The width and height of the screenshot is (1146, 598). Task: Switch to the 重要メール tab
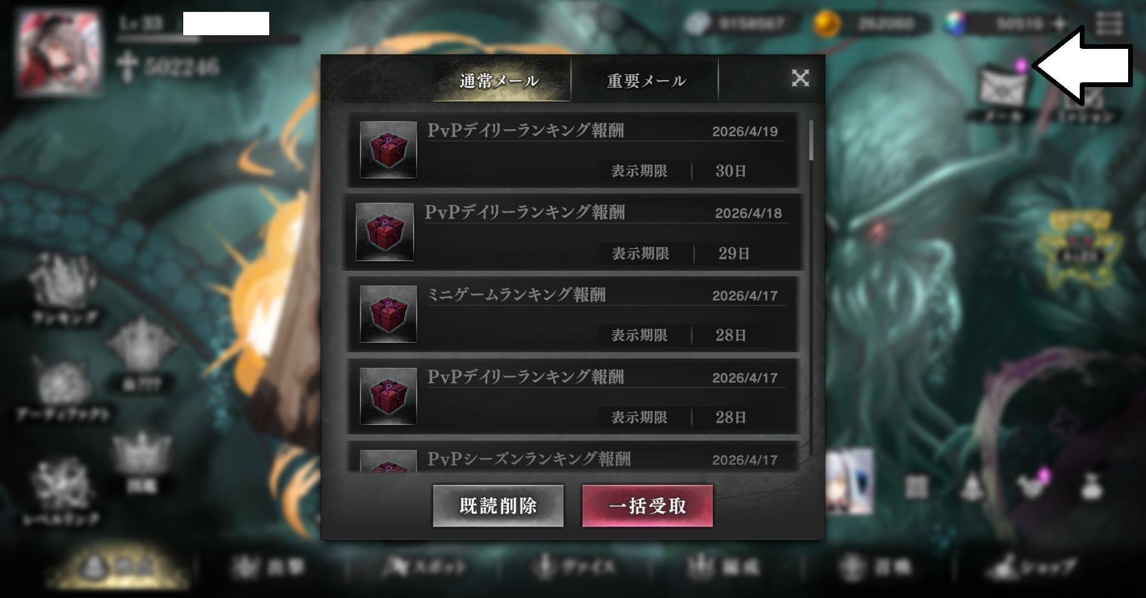click(x=646, y=80)
